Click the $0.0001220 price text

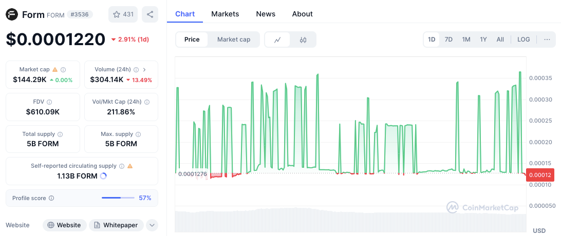(x=55, y=40)
